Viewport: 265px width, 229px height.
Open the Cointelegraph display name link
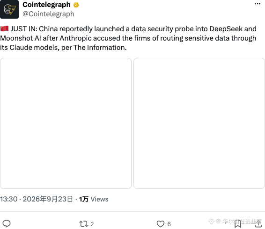46,5
